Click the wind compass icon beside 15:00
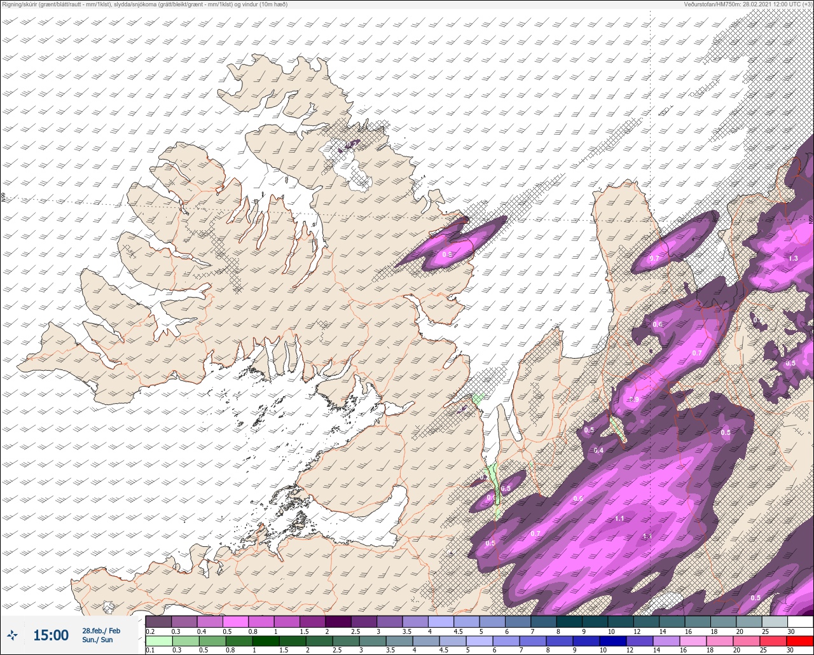 [x=12, y=635]
